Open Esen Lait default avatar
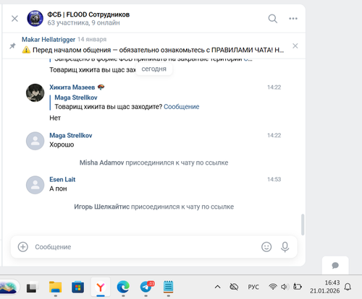Viewport: 362px width, 299px height. (x=35, y=185)
